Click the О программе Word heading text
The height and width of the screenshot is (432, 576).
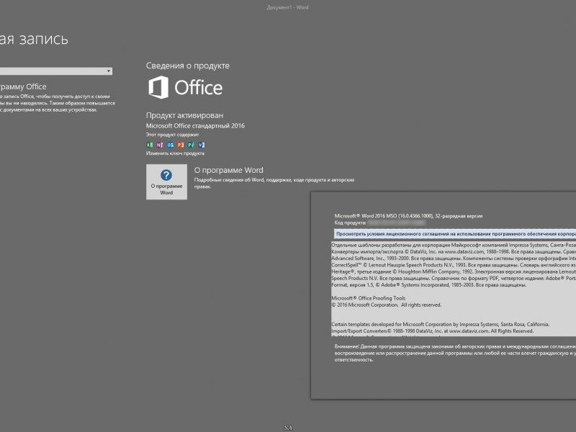(x=228, y=170)
